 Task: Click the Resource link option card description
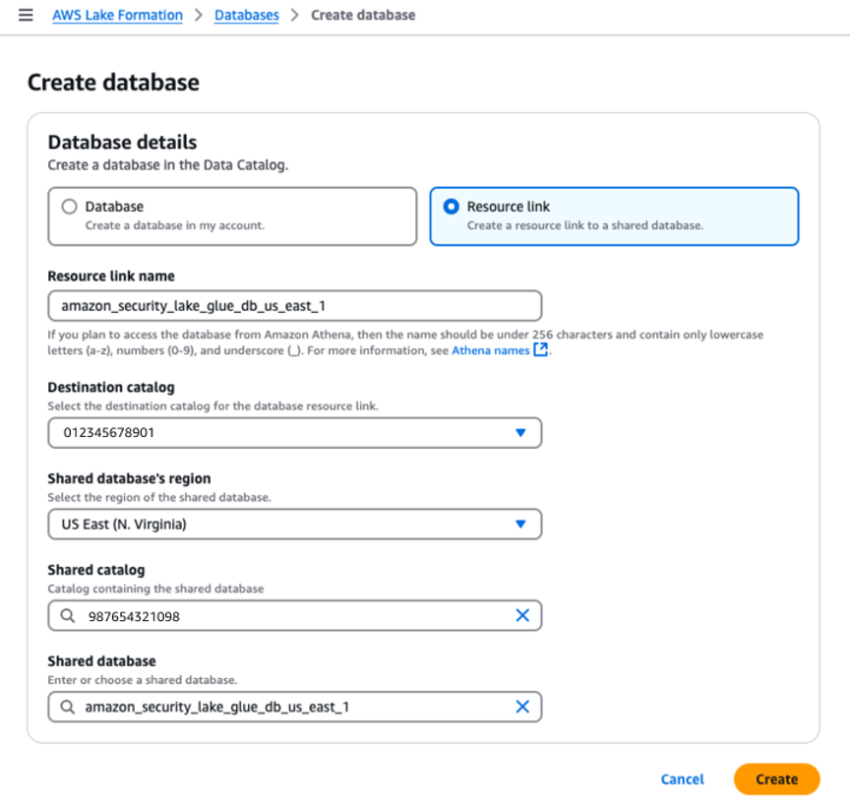[x=585, y=225]
